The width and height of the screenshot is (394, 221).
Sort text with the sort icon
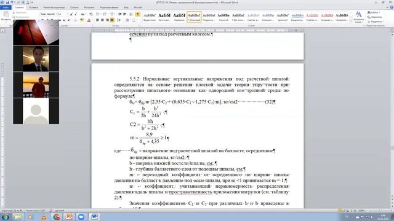(x=131, y=14)
